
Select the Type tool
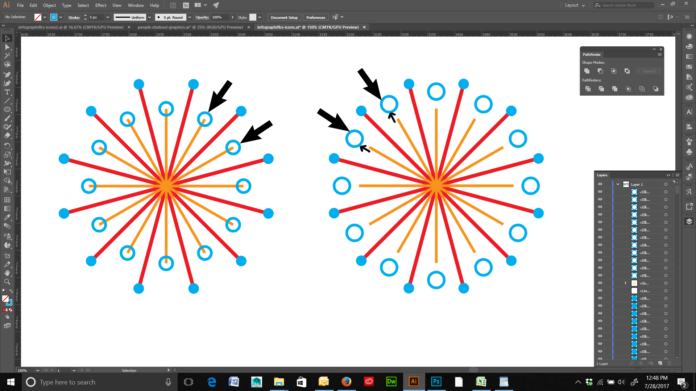(7, 92)
